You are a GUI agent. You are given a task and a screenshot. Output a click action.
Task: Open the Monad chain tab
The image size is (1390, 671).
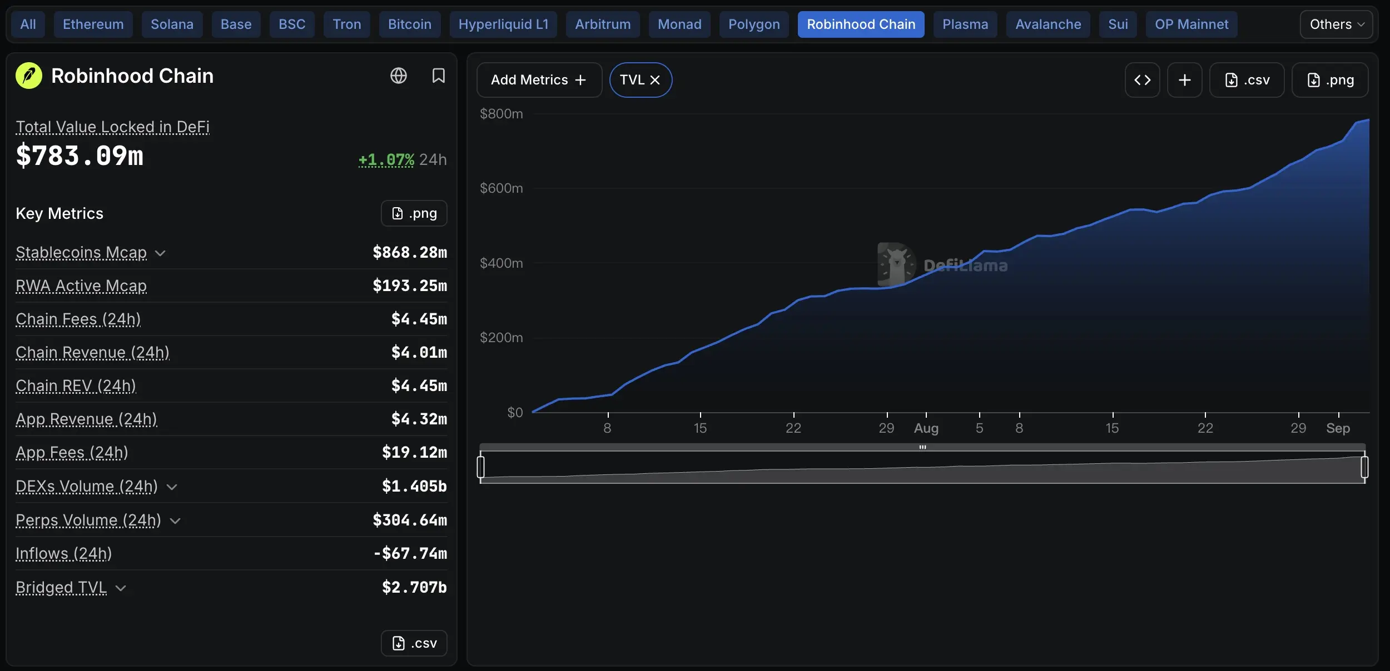click(680, 24)
